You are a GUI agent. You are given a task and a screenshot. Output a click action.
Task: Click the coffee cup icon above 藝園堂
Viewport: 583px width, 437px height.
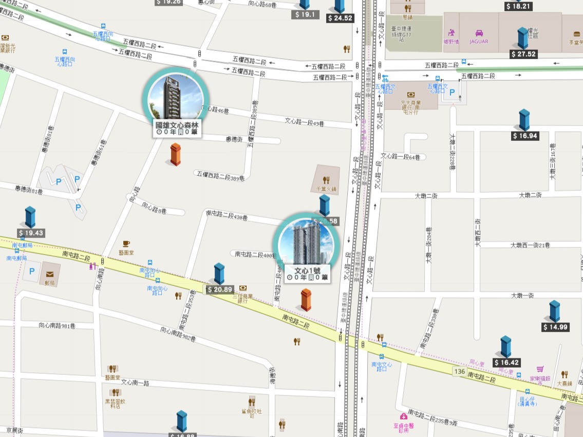tap(126, 244)
